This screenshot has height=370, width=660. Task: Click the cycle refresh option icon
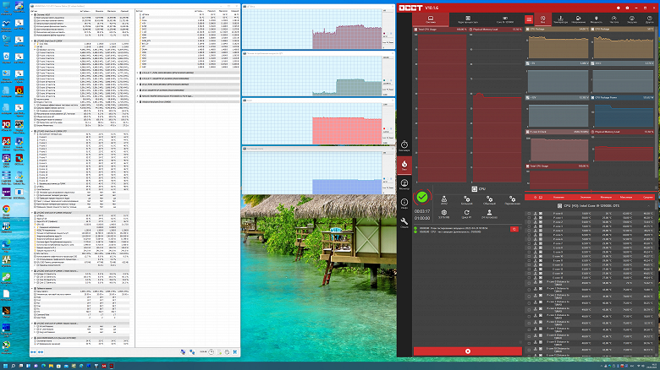[466, 214]
